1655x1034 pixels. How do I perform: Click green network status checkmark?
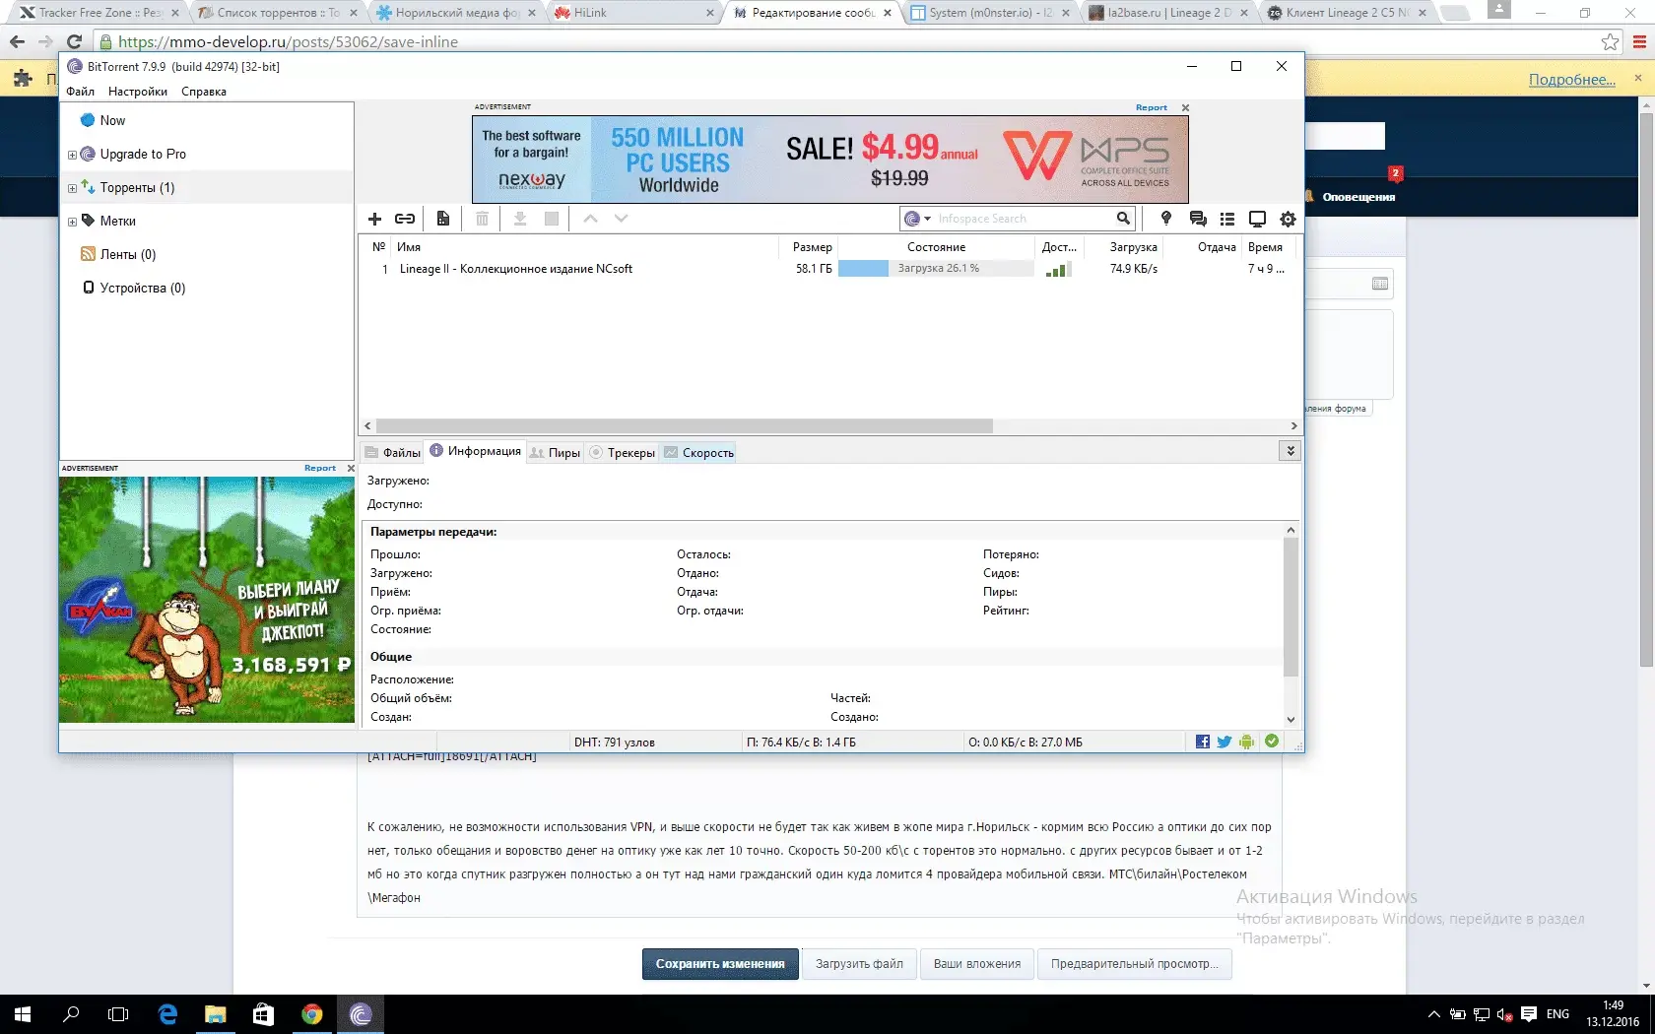[x=1272, y=741]
